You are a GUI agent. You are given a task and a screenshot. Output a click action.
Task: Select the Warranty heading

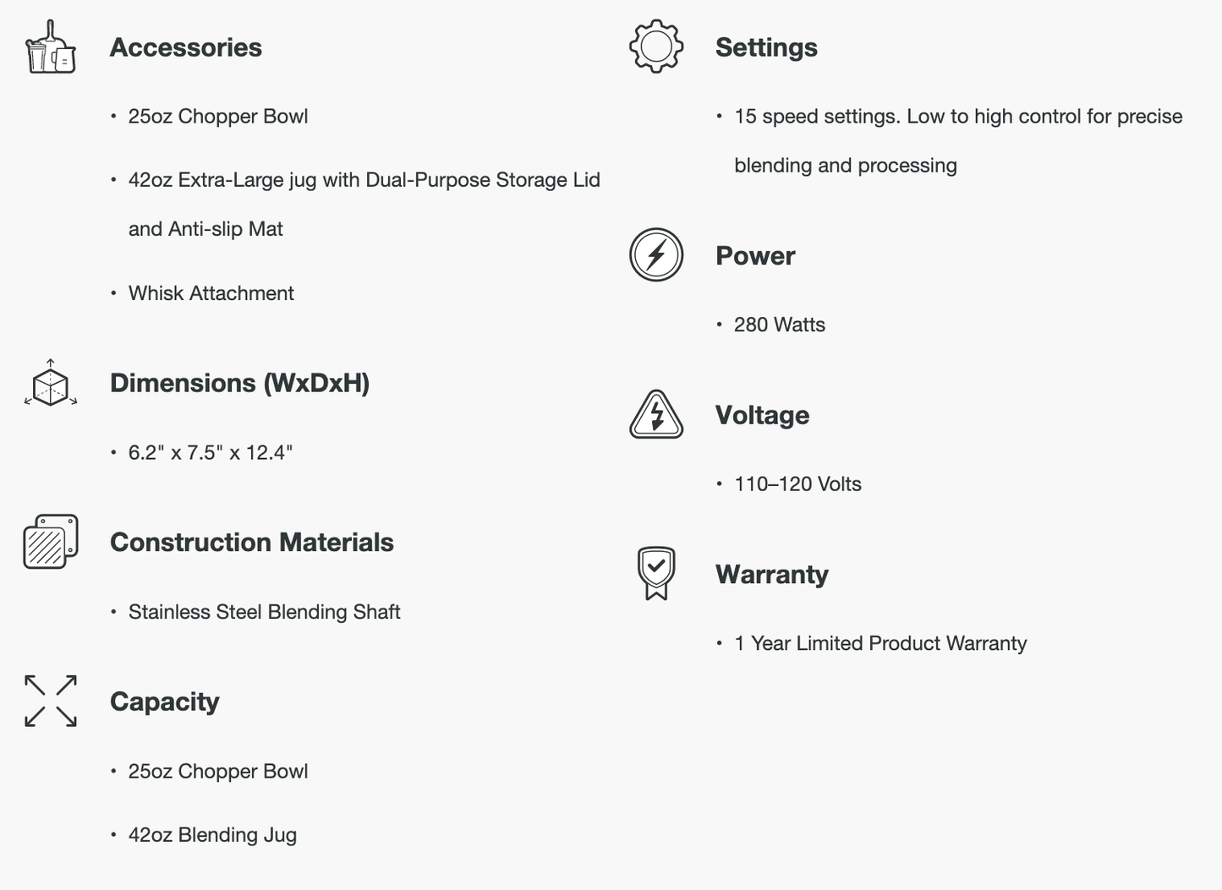click(771, 575)
